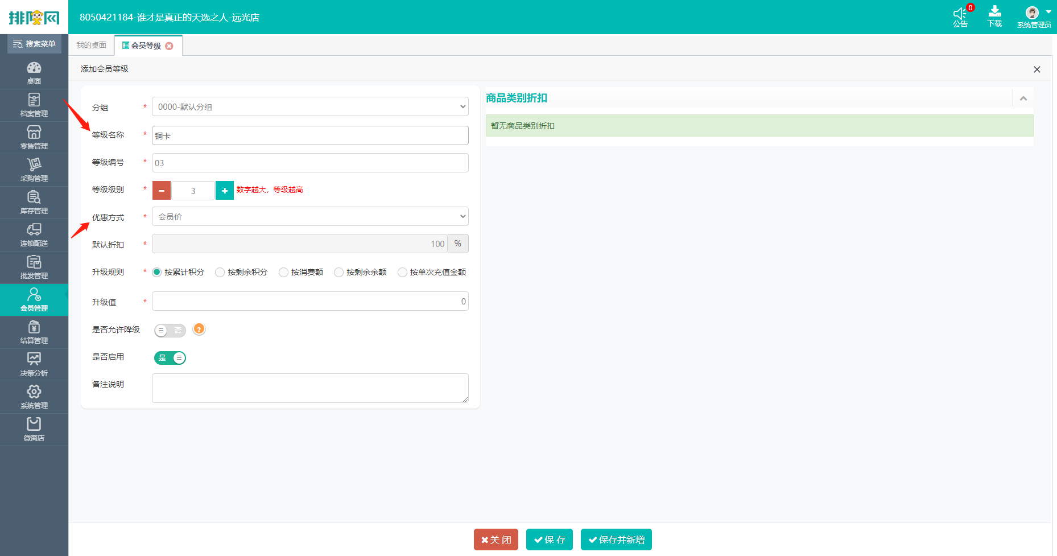Open the 系统管理员 user avatar menu
This screenshot has width=1057, height=556.
(1034, 17)
